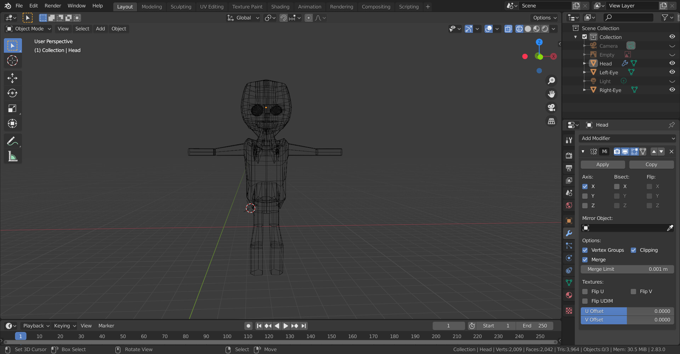Pick the Measure tool
Image resolution: width=680 pixels, height=354 pixels.
[12, 156]
